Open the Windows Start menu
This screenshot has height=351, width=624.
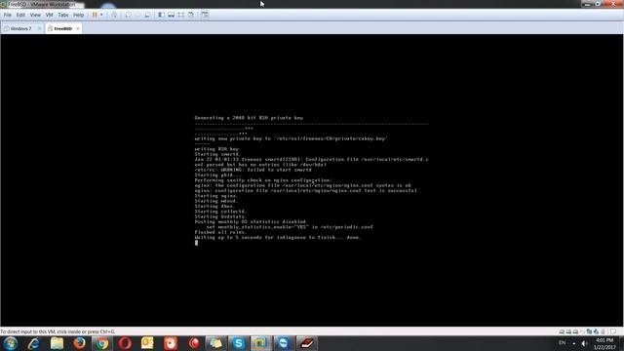(11, 343)
